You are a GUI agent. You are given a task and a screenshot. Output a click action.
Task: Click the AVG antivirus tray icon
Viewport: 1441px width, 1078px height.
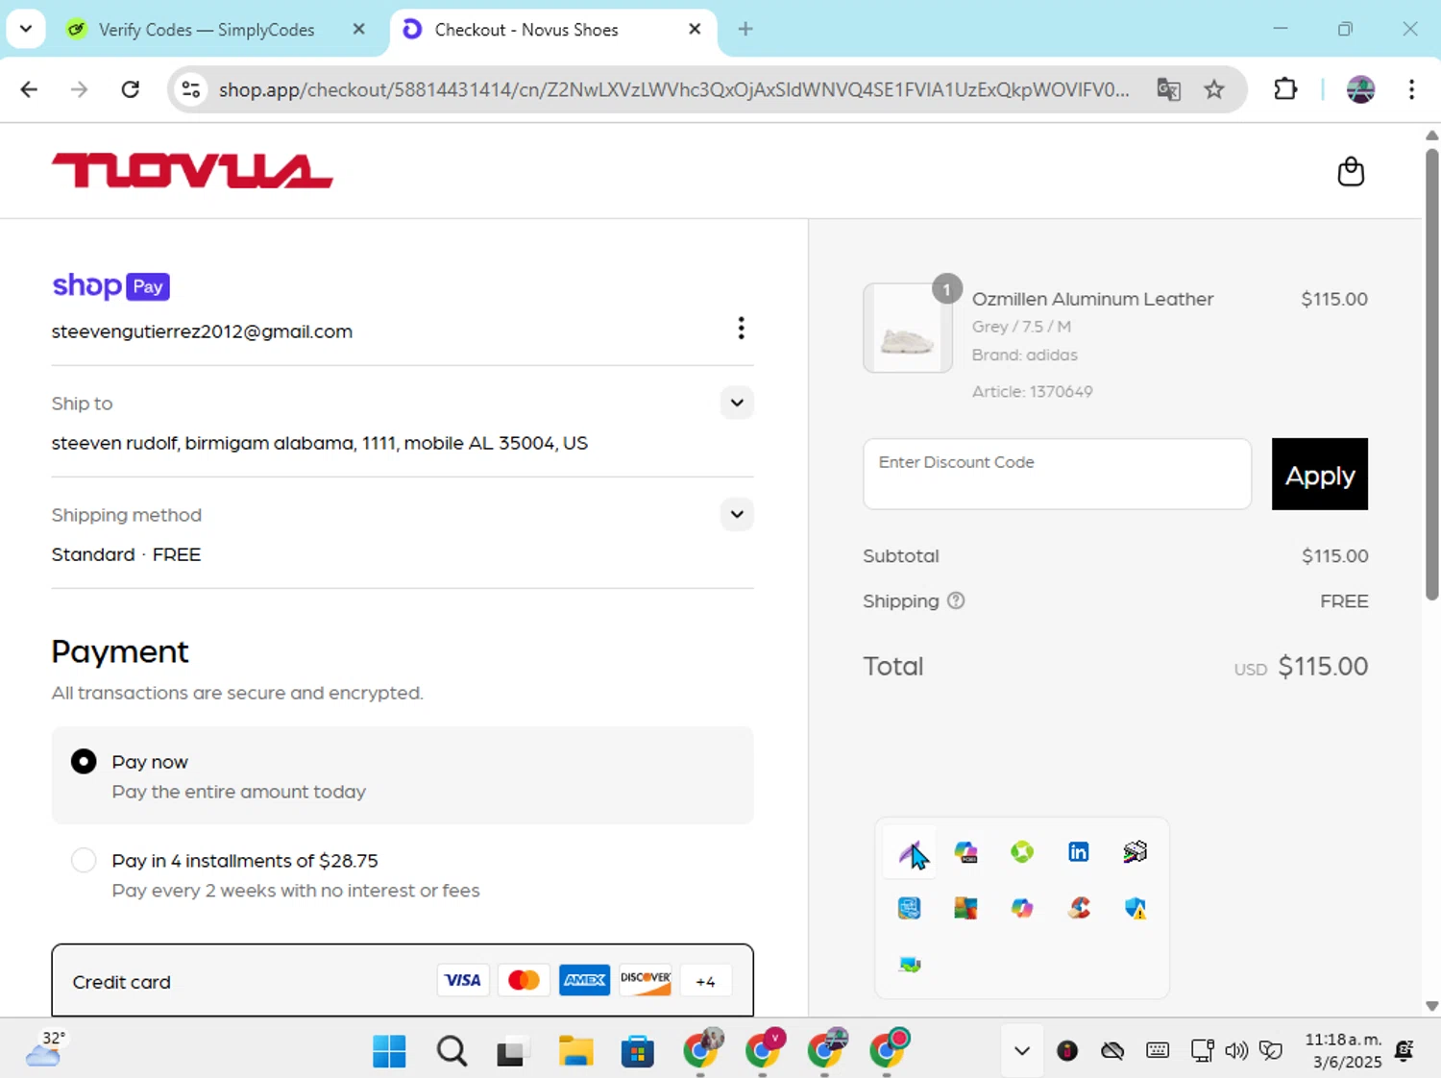(965, 908)
